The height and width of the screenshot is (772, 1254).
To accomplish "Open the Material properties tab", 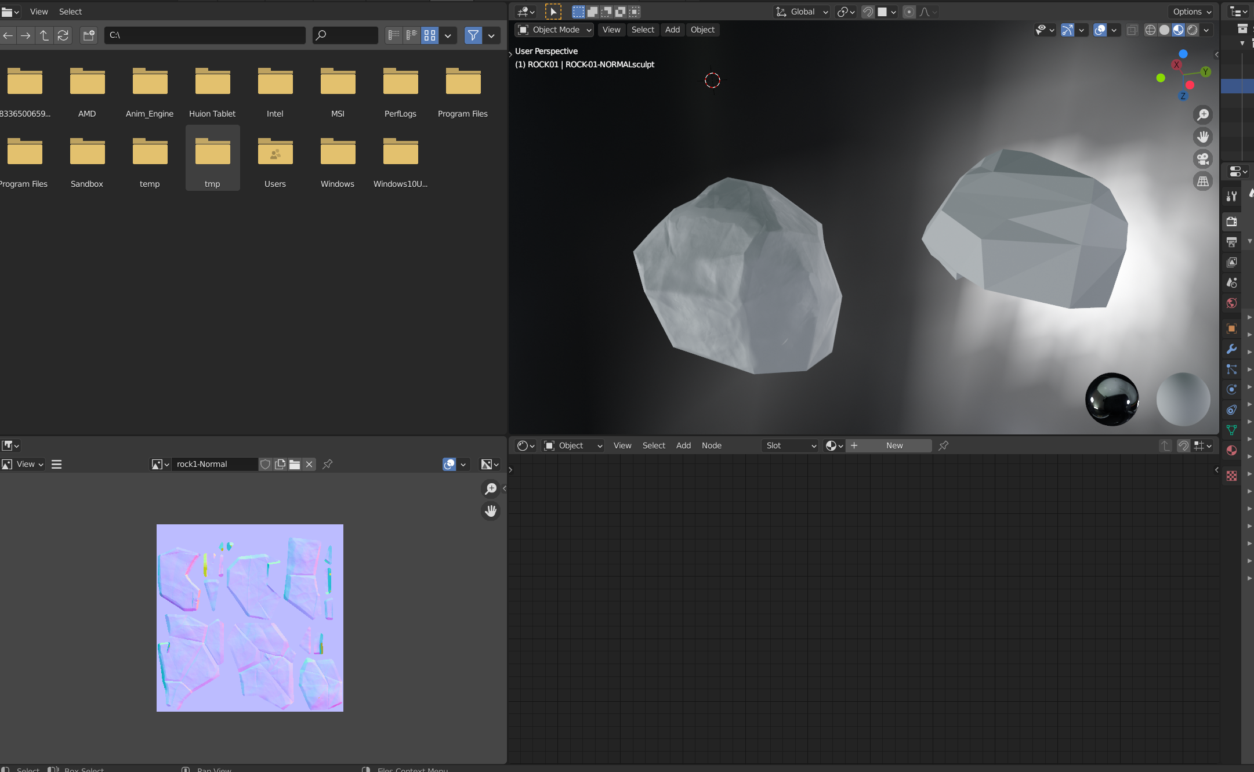I will 1231,451.
